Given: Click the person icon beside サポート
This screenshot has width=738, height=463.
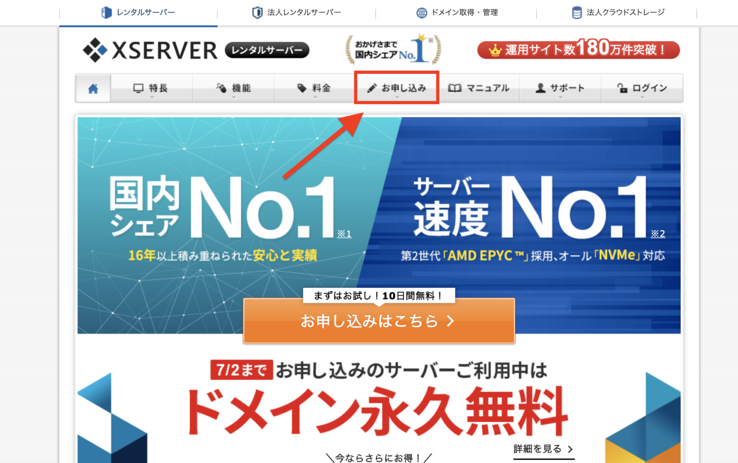Looking at the screenshot, I should [x=540, y=88].
